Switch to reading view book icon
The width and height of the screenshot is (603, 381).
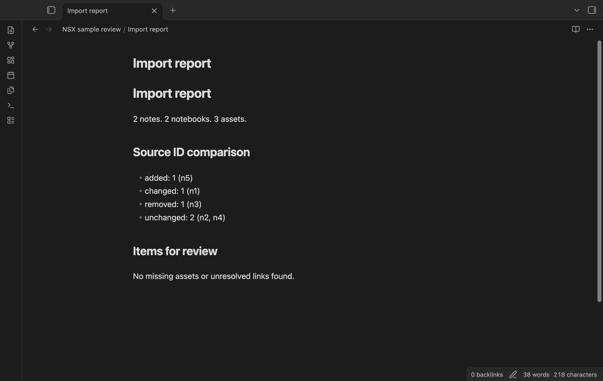tap(576, 30)
